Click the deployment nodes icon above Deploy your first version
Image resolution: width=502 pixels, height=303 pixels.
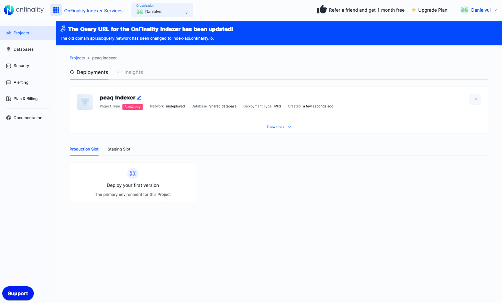point(133,173)
